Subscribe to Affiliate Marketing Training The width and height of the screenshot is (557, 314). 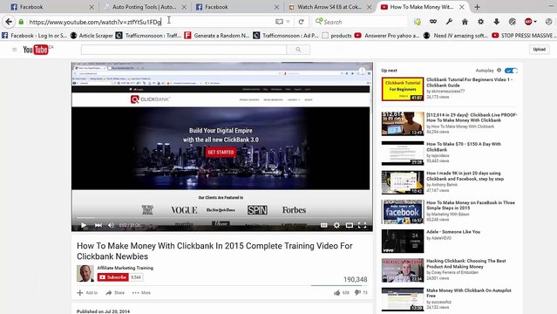(113, 277)
